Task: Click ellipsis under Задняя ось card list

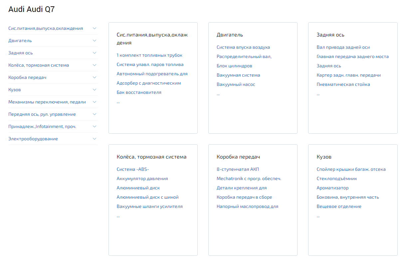Action: [318, 94]
